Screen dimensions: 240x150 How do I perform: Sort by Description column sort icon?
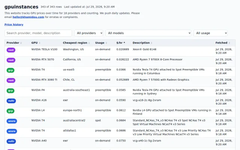151,43
